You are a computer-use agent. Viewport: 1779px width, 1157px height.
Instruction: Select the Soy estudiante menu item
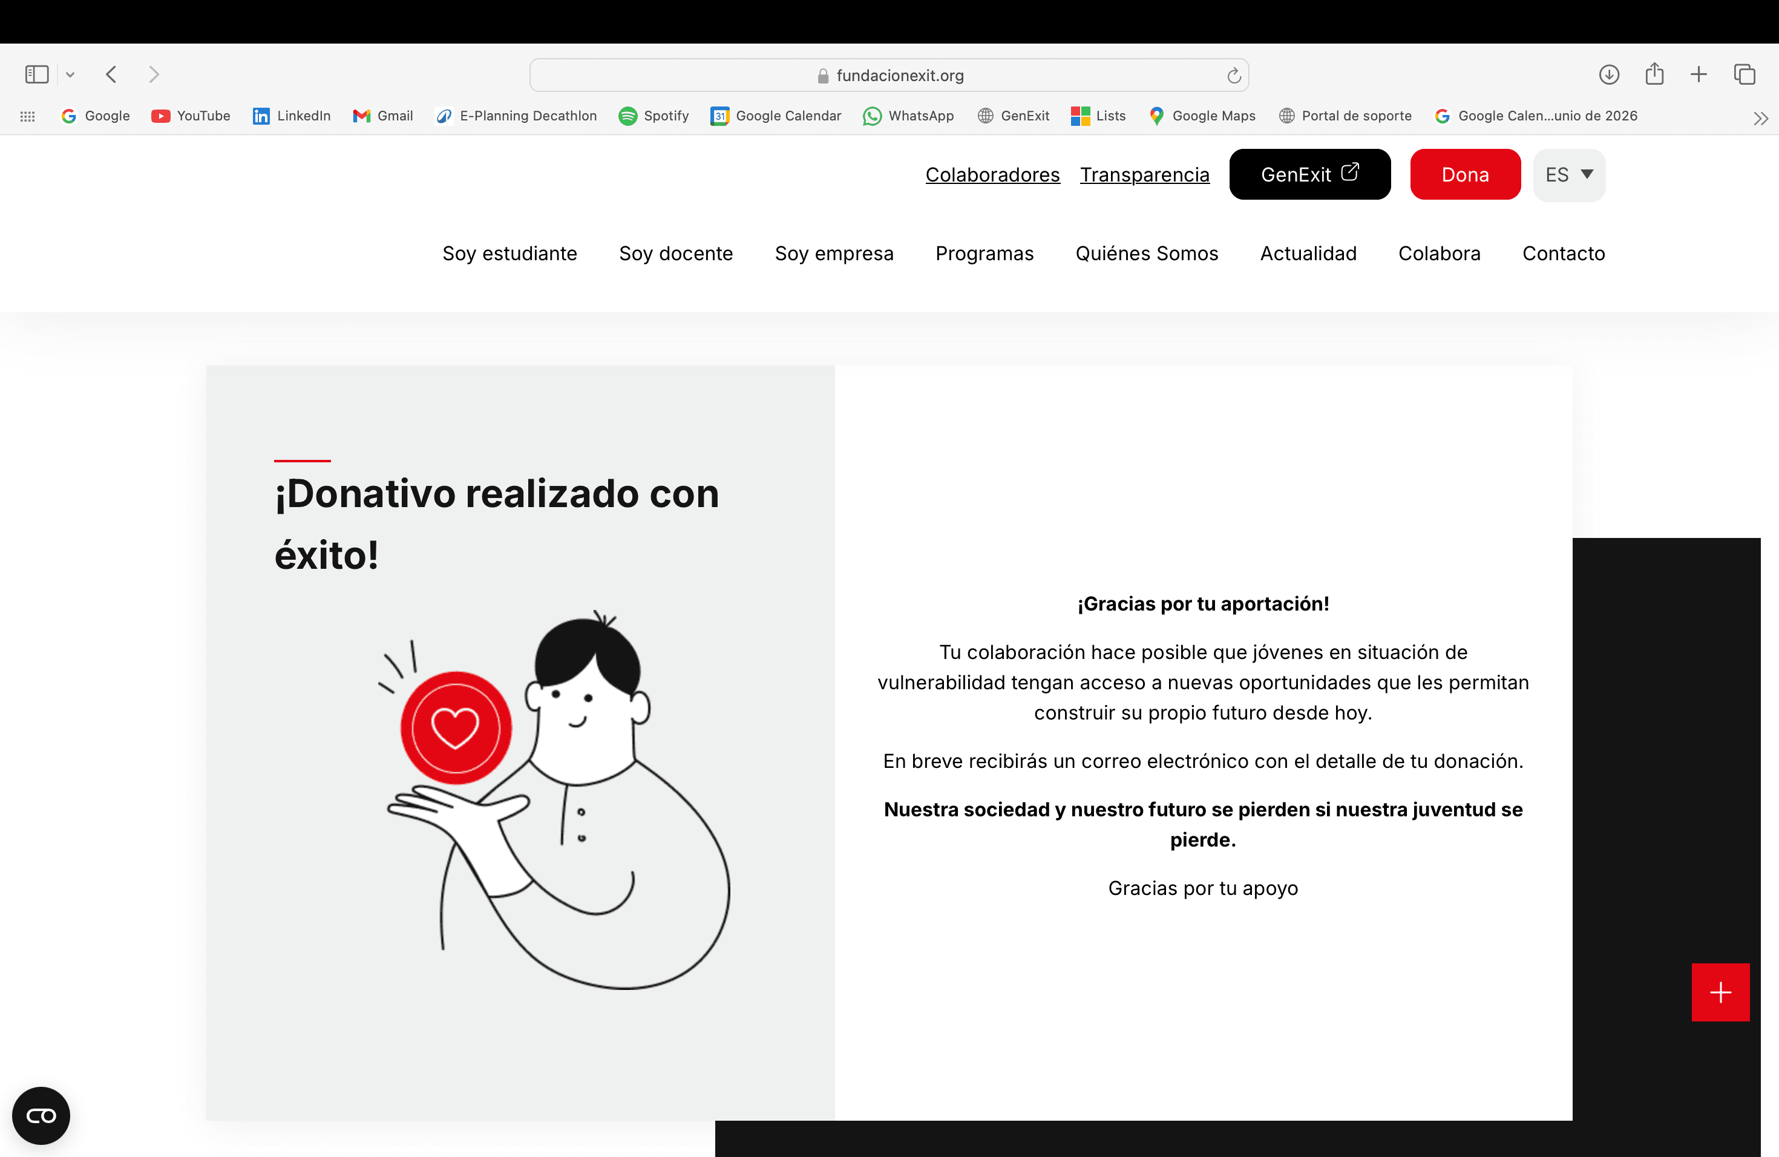pos(509,254)
